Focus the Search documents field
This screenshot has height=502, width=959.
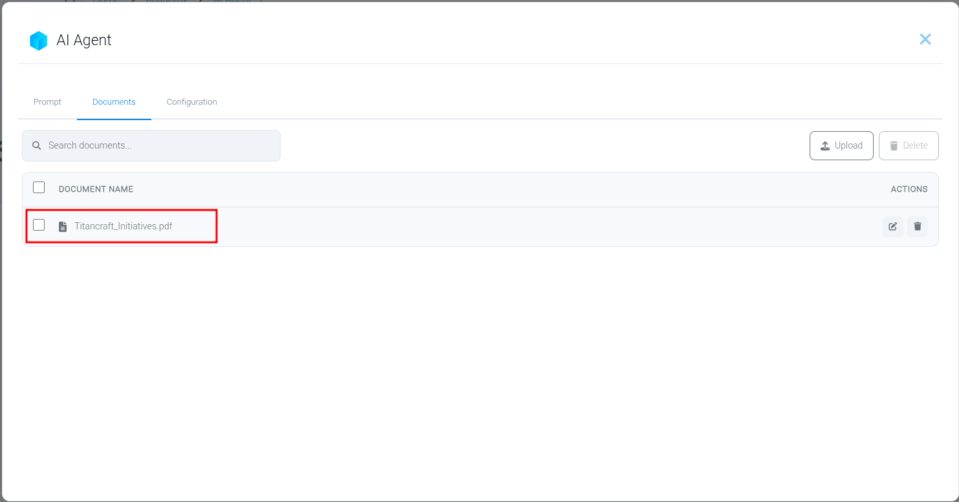pyautogui.click(x=158, y=146)
